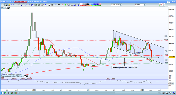Screen dimensions: 176x95
Task: Choose the vertical line tool
Action: (x=29, y=5)
